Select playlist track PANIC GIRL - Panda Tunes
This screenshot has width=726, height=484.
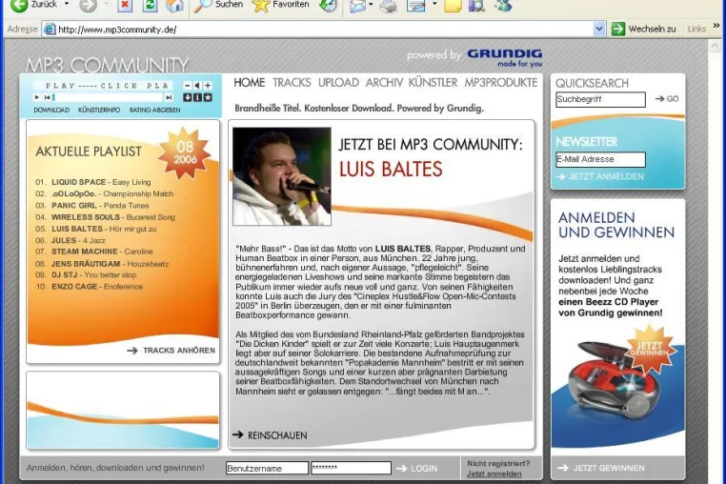point(92,205)
